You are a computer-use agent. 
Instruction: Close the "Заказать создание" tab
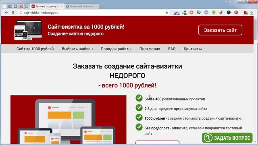pyautogui.click(x=62, y=6)
